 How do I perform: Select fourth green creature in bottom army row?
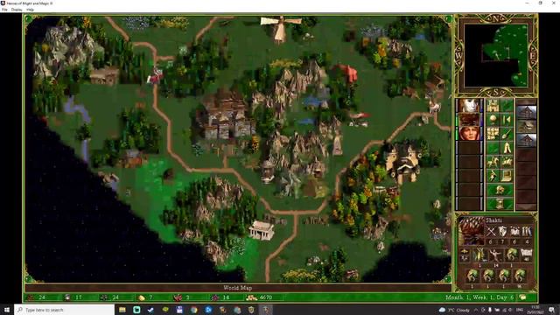[x=520, y=276]
